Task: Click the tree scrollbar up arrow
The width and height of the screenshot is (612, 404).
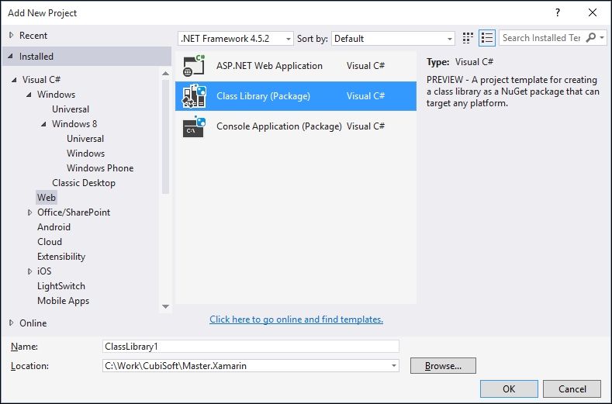Action: pyautogui.click(x=165, y=74)
